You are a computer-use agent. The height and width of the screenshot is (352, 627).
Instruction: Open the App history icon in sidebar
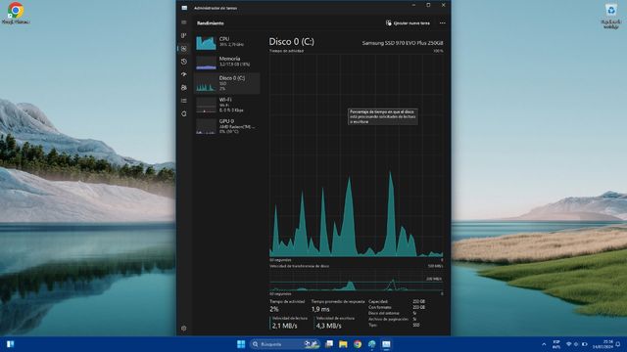[x=184, y=62]
